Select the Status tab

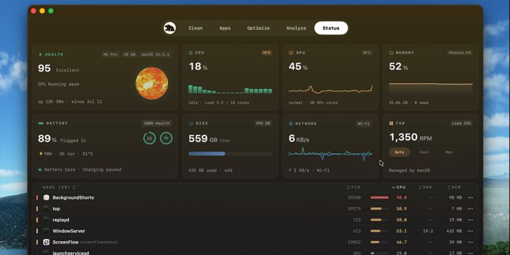tap(331, 28)
